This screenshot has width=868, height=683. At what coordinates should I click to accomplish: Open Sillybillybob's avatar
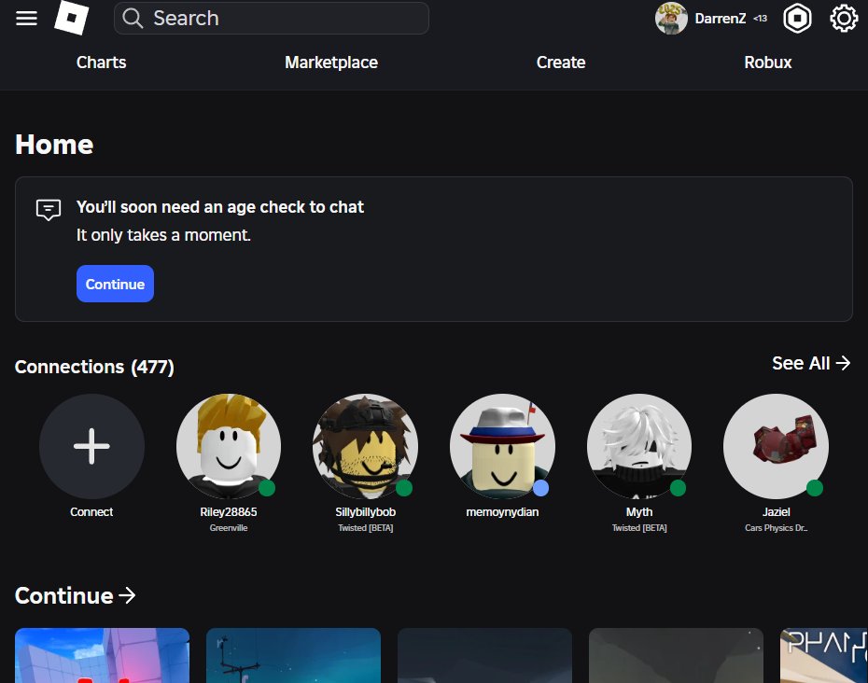tap(365, 446)
